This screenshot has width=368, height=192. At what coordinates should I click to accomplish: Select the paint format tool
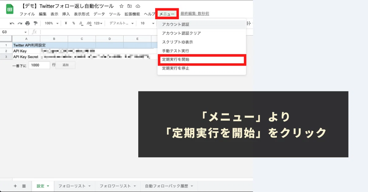35,23
